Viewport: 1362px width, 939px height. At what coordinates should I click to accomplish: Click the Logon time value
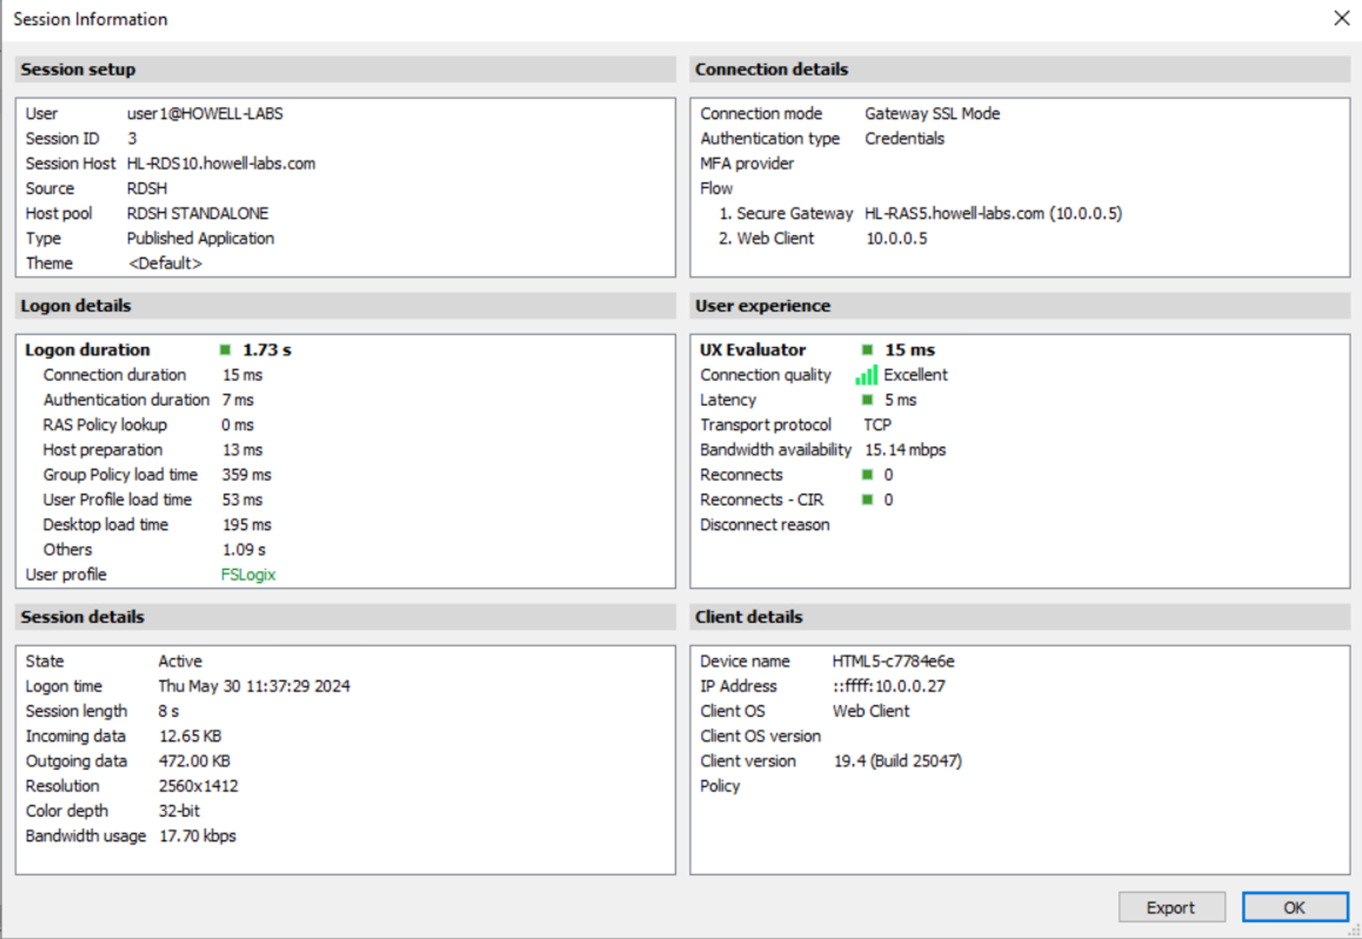click(x=254, y=686)
